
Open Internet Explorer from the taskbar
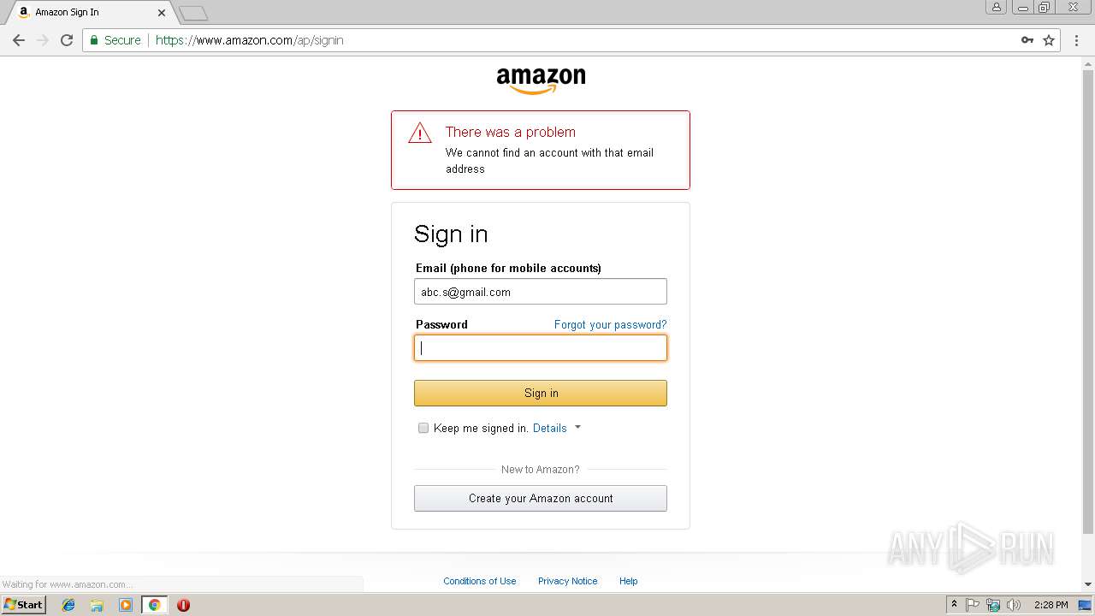pos(68,605)
